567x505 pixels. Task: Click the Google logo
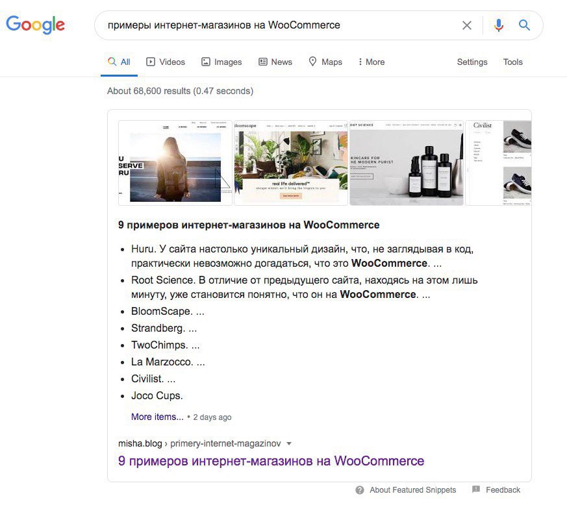[36, 25]
